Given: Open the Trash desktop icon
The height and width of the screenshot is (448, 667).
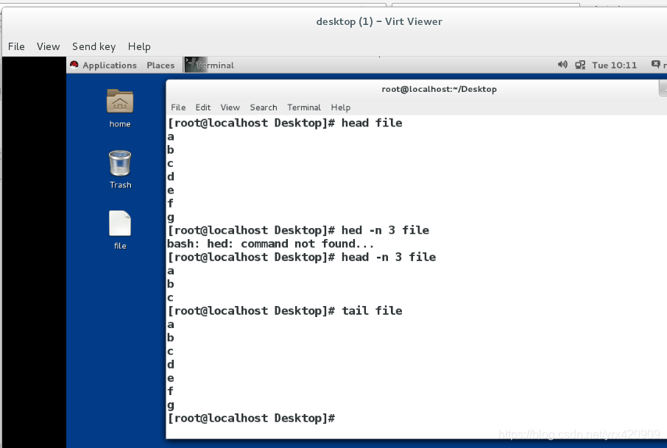Looking at the screenshot, I should (120, 163).
